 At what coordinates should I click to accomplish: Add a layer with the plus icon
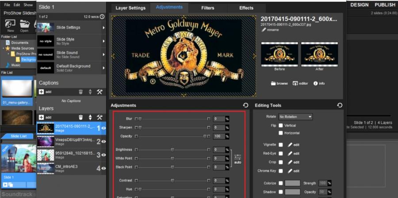[x=42, y=118]
